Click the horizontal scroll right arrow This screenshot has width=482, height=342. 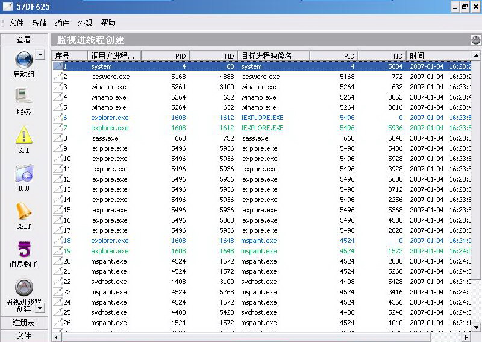click(x=466, y=337)
